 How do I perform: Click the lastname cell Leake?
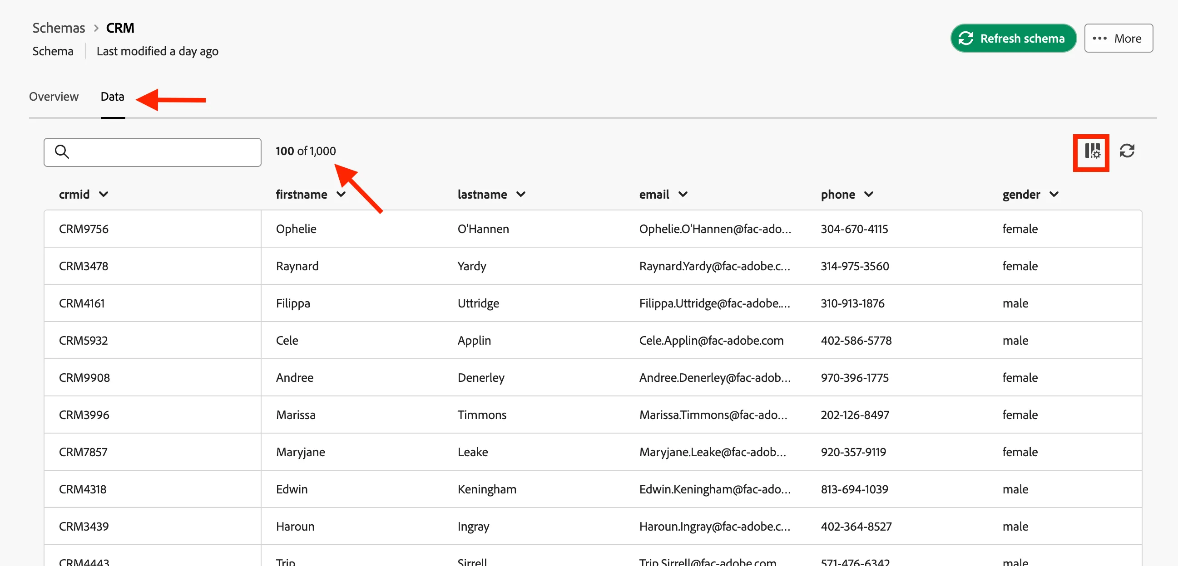[x=473, y=452]
